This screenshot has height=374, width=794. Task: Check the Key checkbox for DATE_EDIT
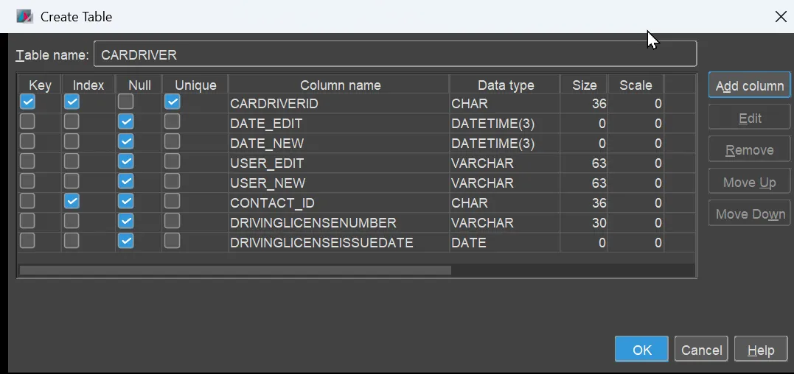[27, 121]
